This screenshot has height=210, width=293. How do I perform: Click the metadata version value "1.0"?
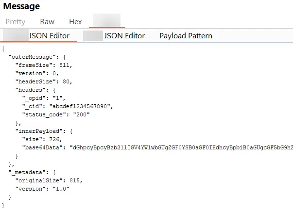pos(61,189)
